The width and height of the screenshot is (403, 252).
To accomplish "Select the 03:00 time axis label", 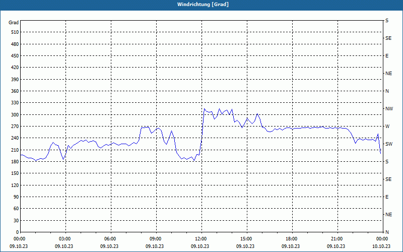I will click(65, 239).
